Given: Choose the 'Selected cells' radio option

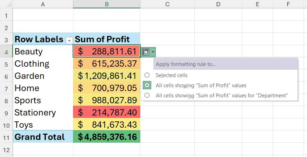Looking at the screenshot, I should [x=147, y=75].
